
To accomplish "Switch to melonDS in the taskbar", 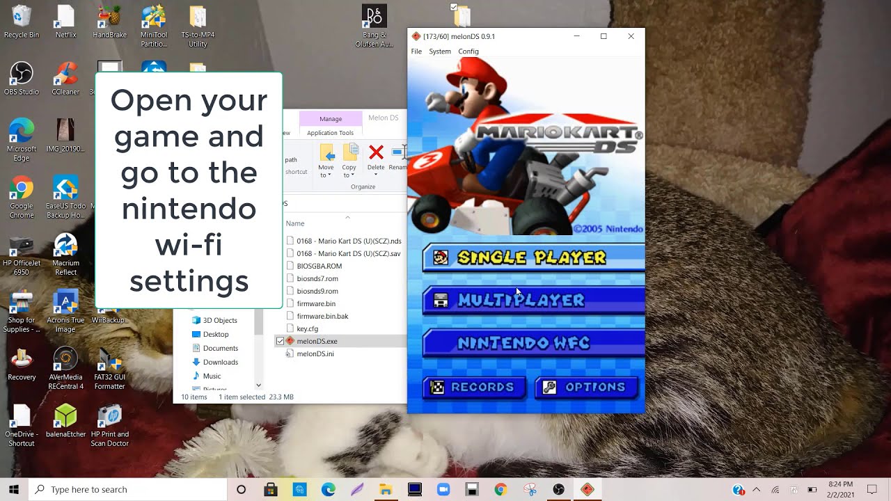I will (x=587, y=489).
